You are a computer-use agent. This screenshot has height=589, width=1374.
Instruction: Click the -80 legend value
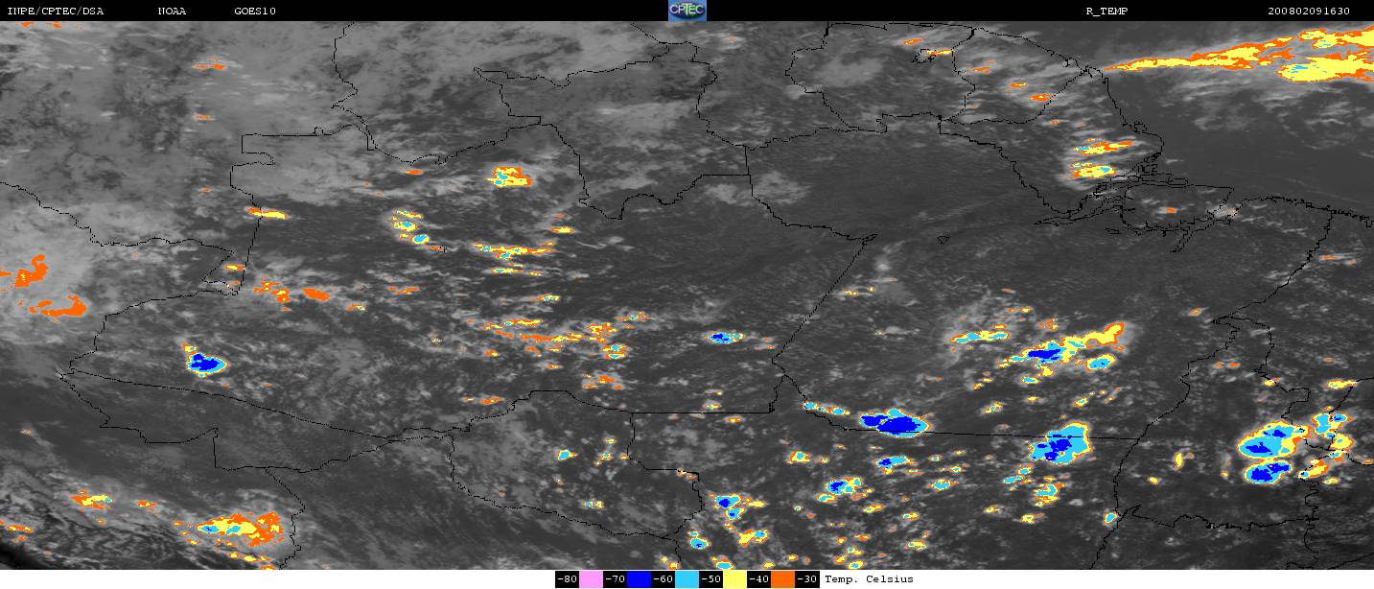click(x=568, y=579)
